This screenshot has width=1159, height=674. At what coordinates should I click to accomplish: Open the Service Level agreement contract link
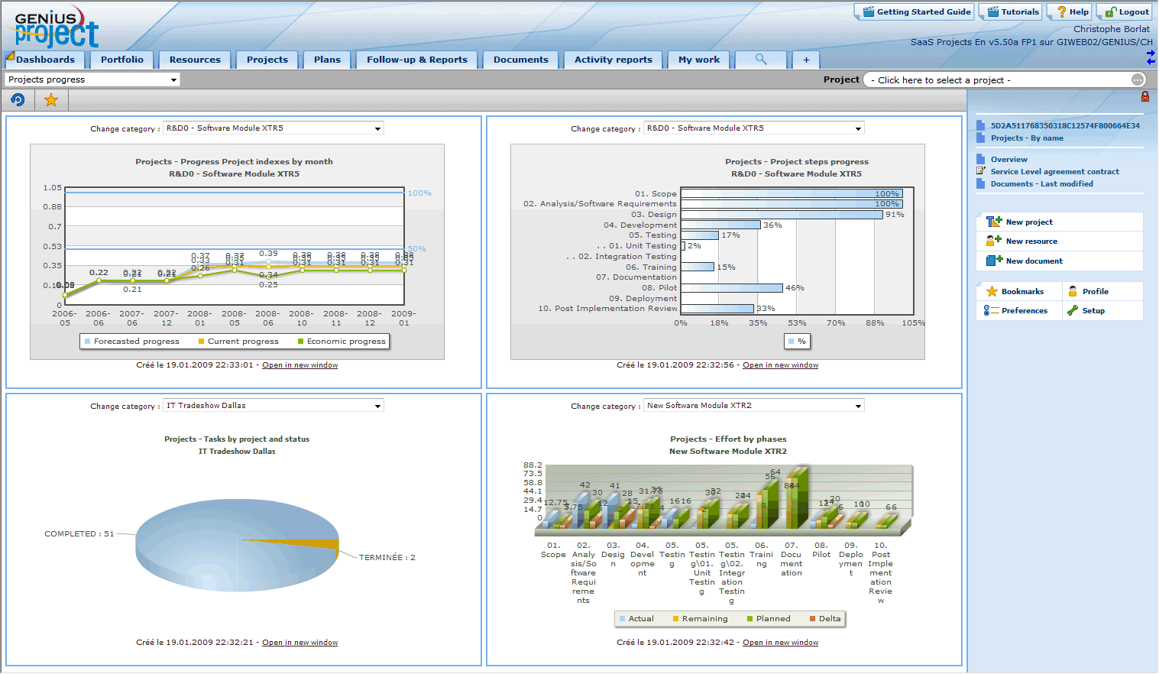[1054, 172]
